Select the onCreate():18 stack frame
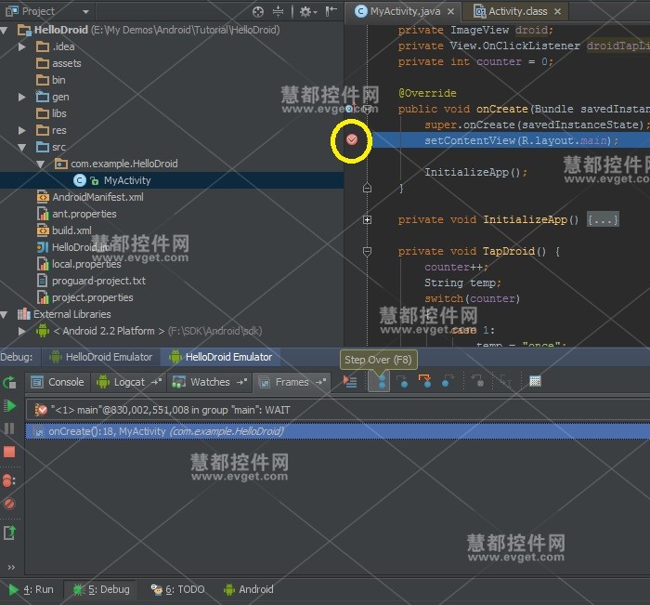650x605 pixels. pyautogui.click(x=337, y=431)
